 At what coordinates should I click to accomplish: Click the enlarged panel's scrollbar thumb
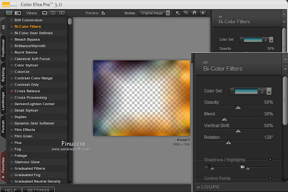pyautogui.click(x=285, y=101)
